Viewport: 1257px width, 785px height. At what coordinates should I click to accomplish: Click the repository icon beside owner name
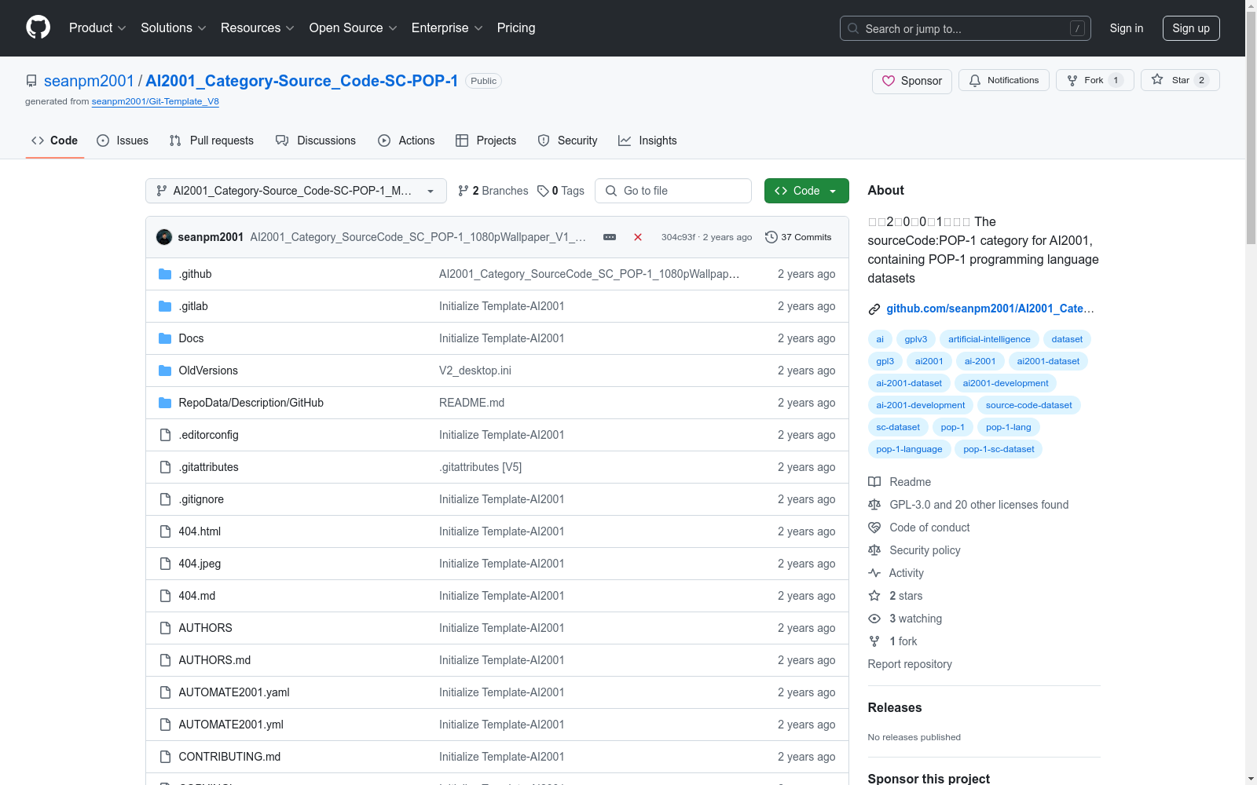tap(31, 81)
